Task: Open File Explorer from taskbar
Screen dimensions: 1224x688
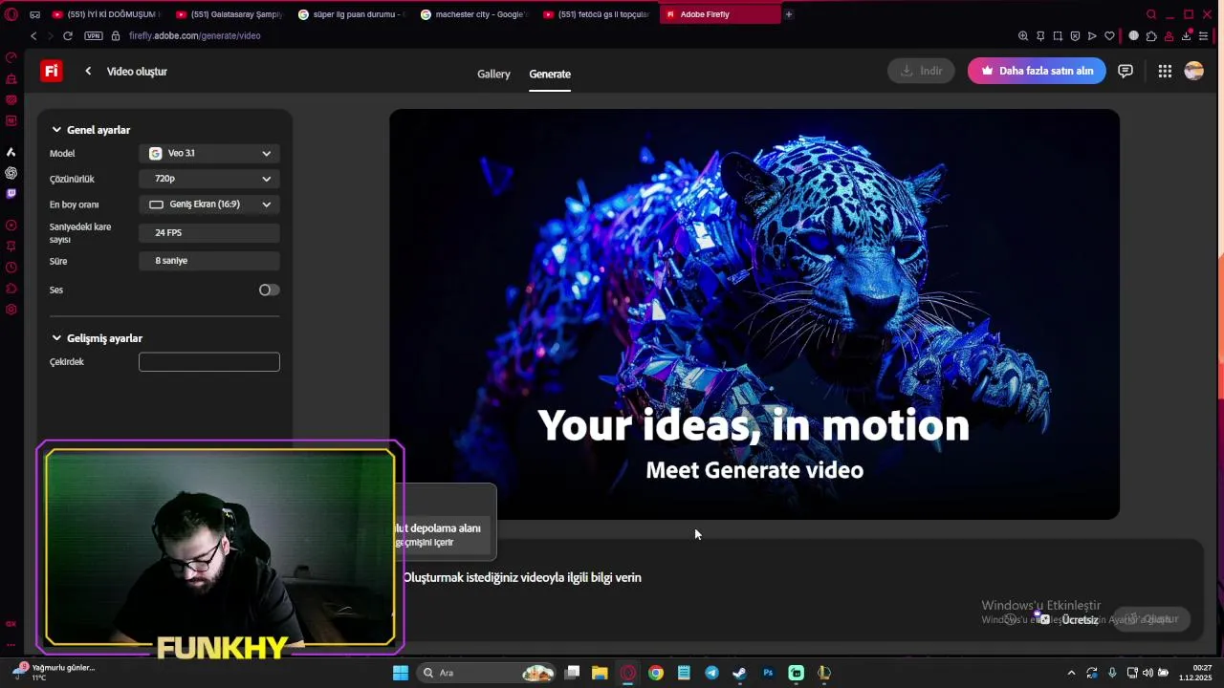Action: tap(600, 673)
